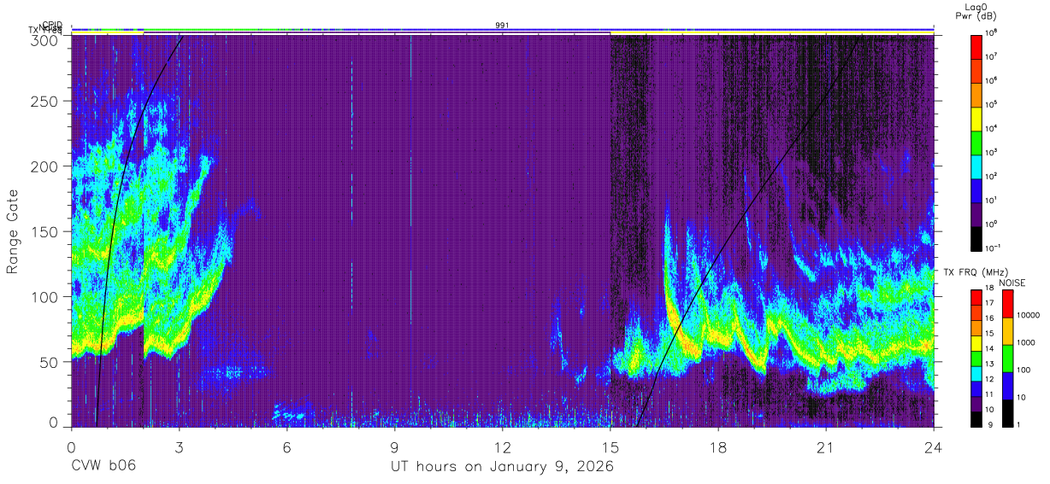The image size is (1050, 484).
Task: Click the 'Range Gate' y-axis title
Action: (14, 231)
